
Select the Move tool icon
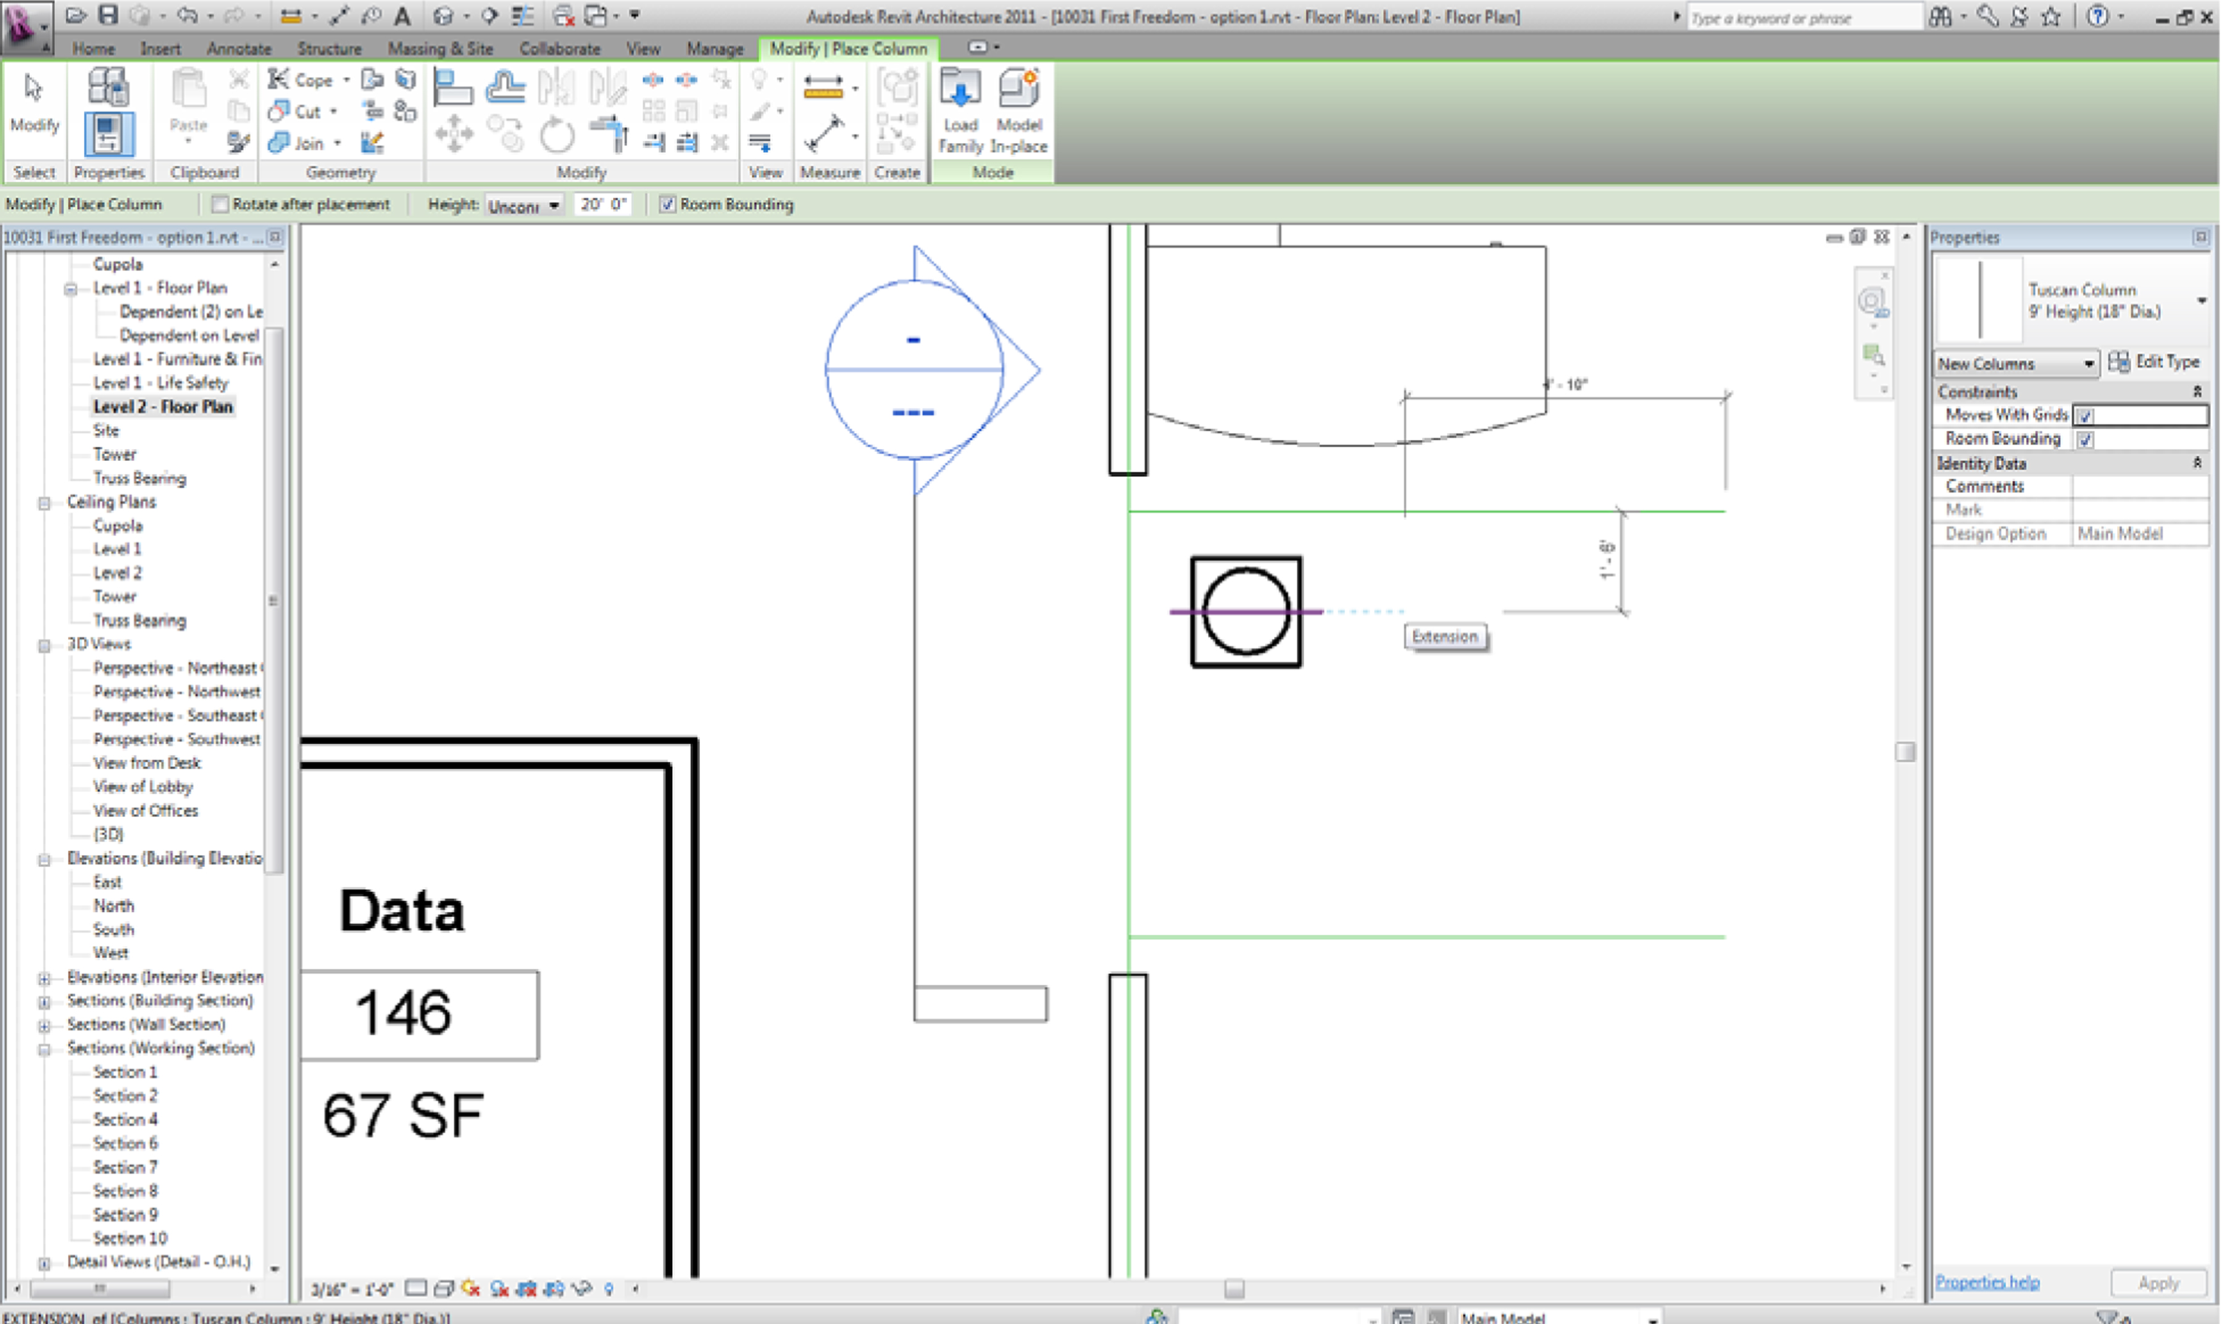coord(453,134)
